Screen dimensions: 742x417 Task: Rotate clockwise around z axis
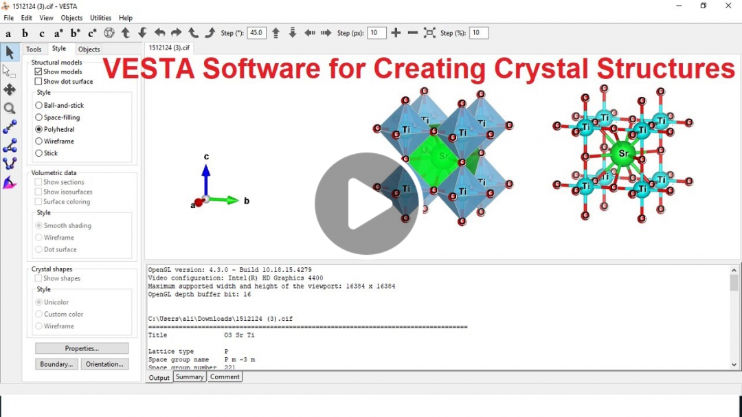tap(210, 33)
